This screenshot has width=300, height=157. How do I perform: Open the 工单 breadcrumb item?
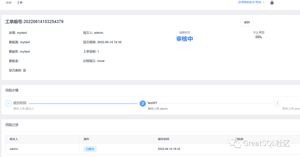point(20,3)
